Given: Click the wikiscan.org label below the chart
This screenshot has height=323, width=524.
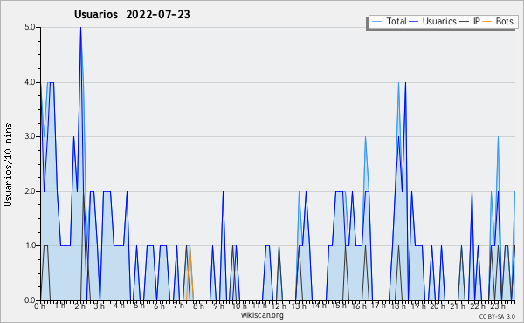Looking at the screenshot, I should (262, 315).
